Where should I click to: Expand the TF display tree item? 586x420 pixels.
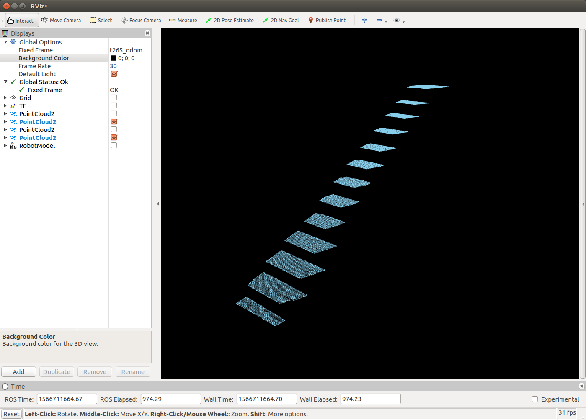(x=4, y=106)
